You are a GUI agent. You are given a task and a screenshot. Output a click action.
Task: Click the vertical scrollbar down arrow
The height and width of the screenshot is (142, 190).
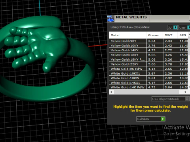pos(189,87)
